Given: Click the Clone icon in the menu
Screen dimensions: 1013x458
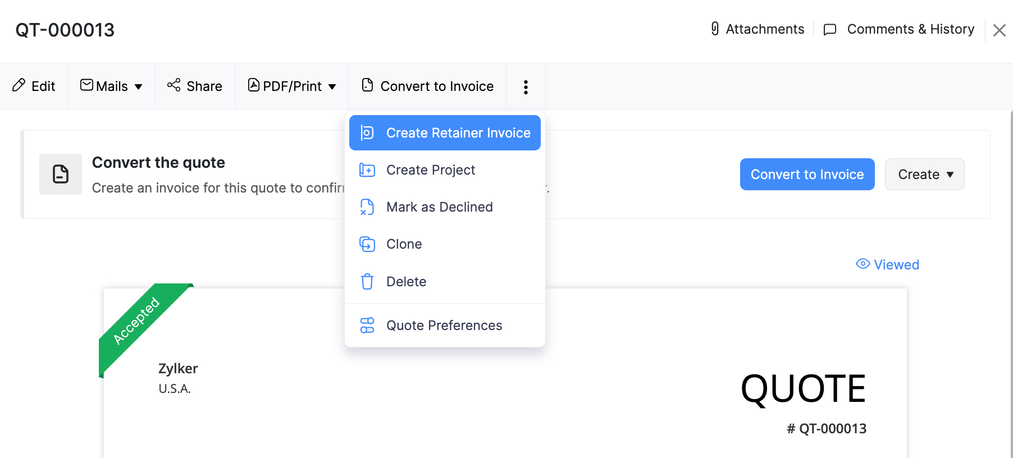Looking at the screenshot, I should pyautogui.click(x=367, y=244).
